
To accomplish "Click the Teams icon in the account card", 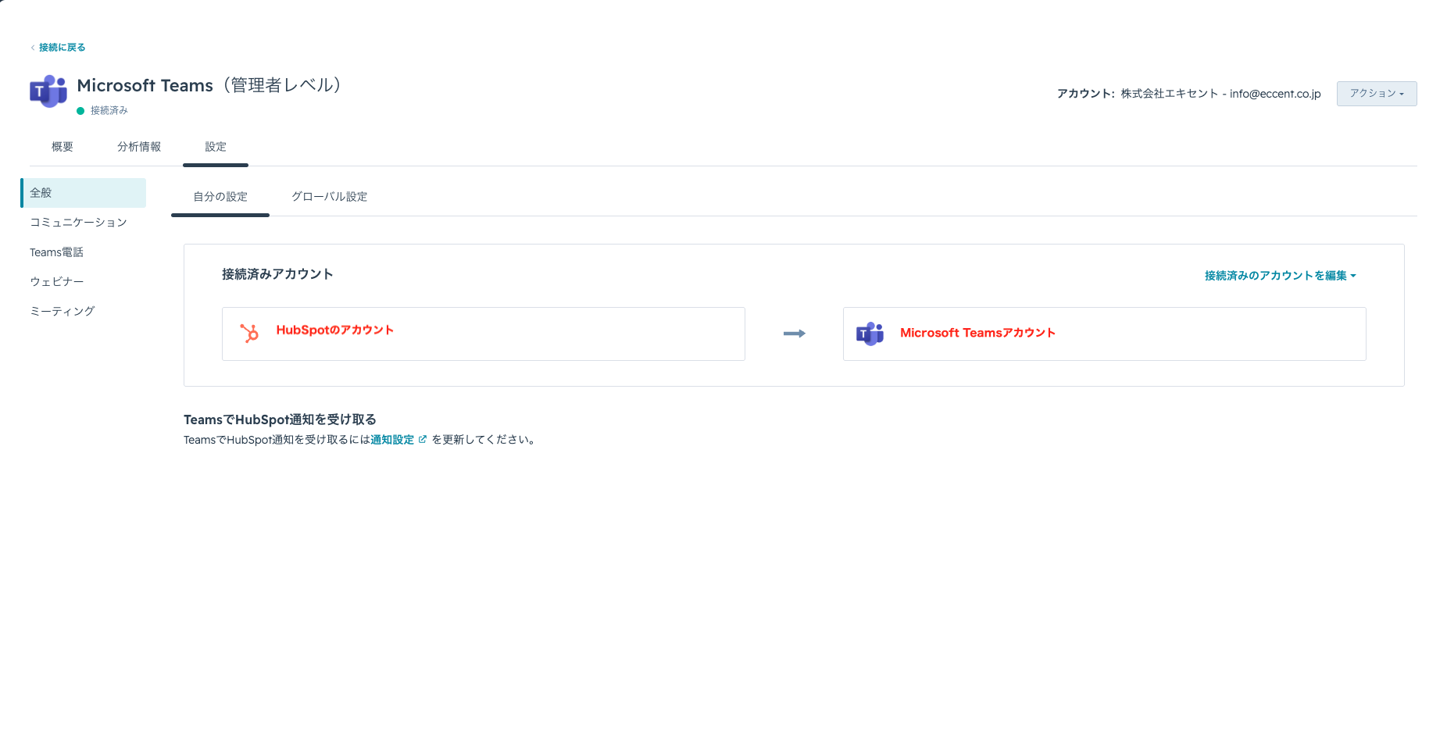I will coord(870,334).
